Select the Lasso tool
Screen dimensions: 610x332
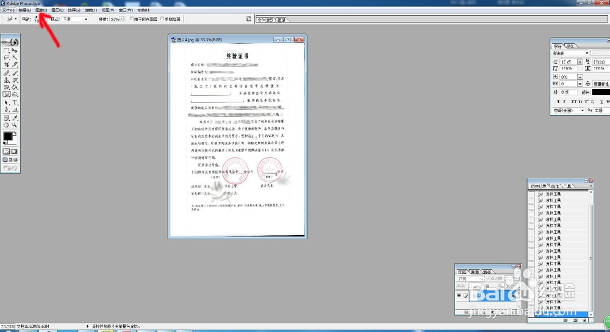[x=6, y=57]
